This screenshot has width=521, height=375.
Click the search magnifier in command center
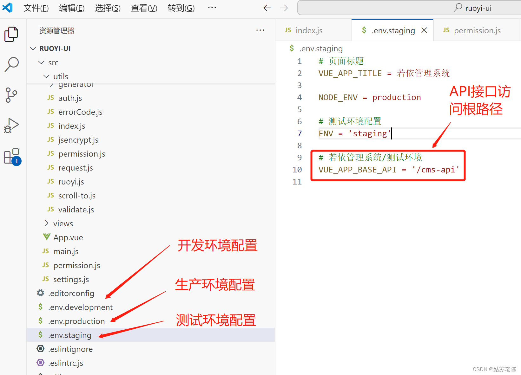(458, 8)
